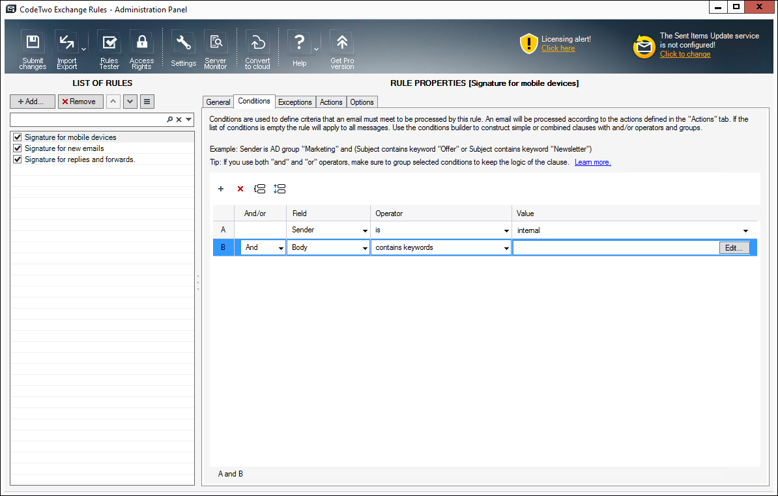Click the Add... rule button

point(32,102)
